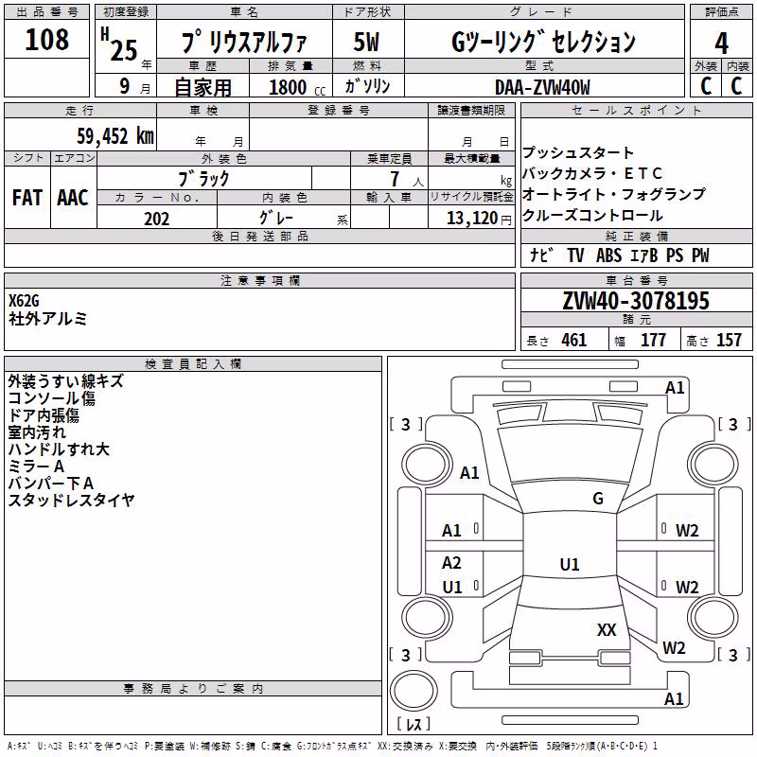Viewport: 757px width, 757px height.
Task: Select the A1 mark on the rear bumper
Action: (x=674, y=698)
